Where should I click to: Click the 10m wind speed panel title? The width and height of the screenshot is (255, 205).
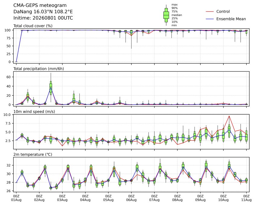click(x=34, y=112)
